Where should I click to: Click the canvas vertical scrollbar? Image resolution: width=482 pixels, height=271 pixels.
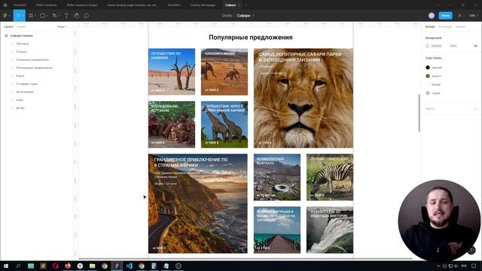tap(419, 113)
